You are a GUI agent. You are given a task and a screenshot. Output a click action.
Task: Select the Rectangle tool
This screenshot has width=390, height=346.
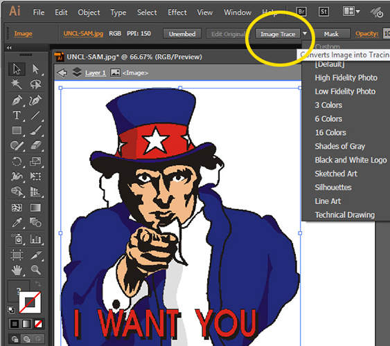click(x=17, y=130)
